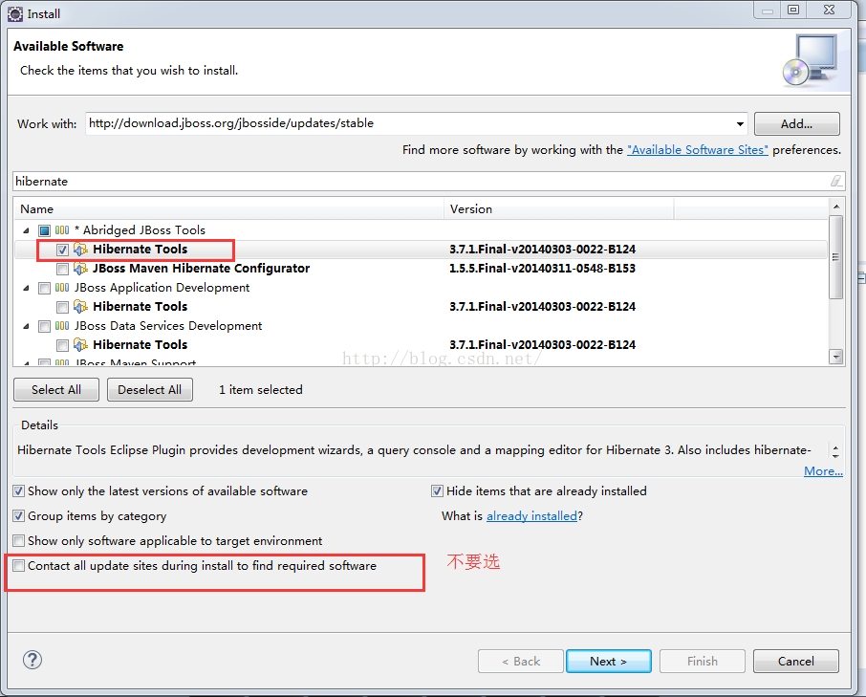Uncheck Hibernate Tools under Abridged JBoss Tools
The height and width of the screenshot is (697, 866).
62,250
